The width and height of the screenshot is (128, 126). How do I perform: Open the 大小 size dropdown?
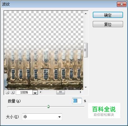pyautogui.click(x=42, y=117)
